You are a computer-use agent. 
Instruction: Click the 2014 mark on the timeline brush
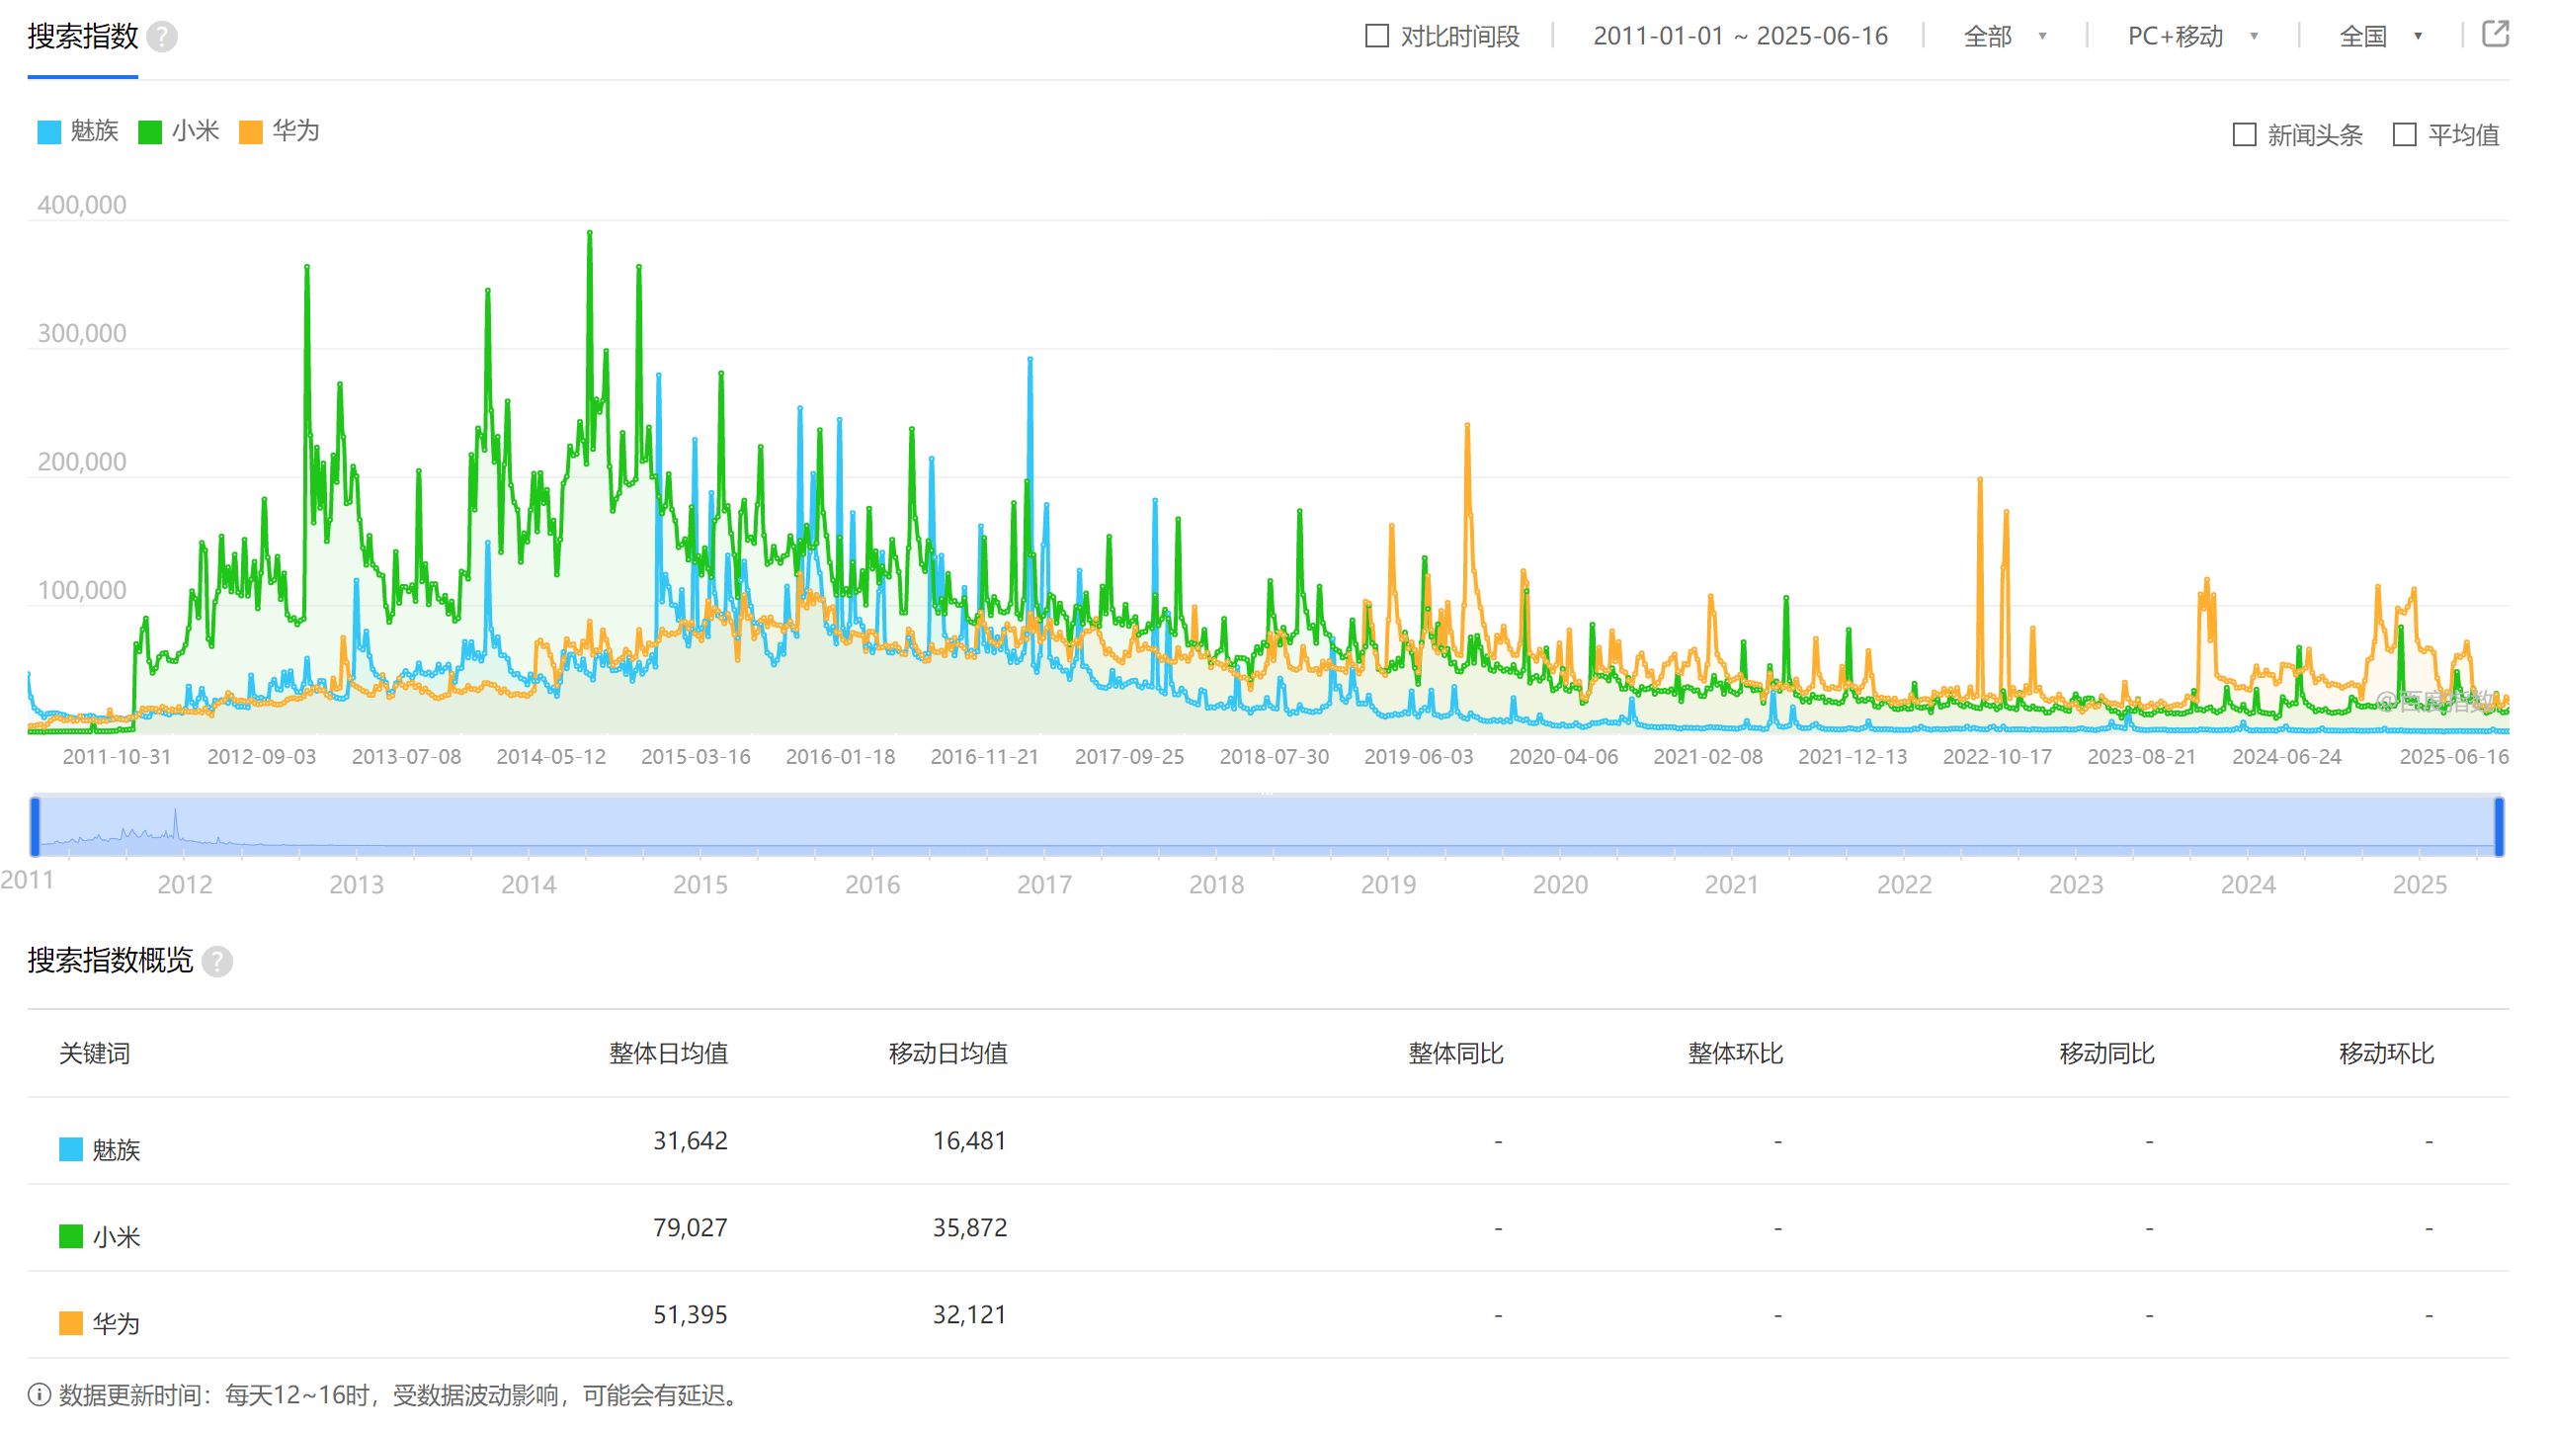pos(529,884)
